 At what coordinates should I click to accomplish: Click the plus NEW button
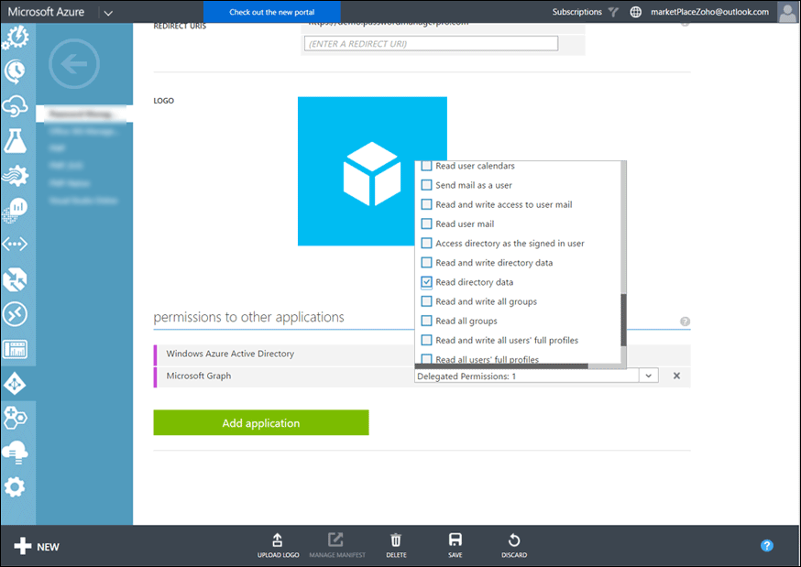point(37,547)
